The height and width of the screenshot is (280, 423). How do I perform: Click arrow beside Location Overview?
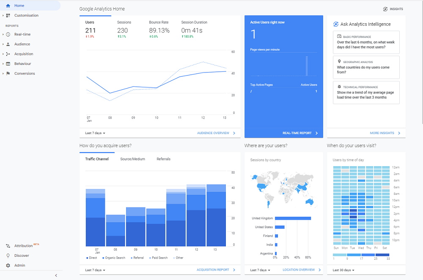(320, 270)
